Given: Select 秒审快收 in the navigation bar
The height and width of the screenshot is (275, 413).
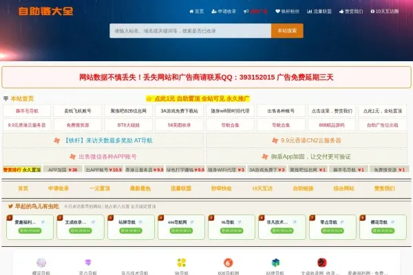Looking at the screenshot, I should [222, 188].
